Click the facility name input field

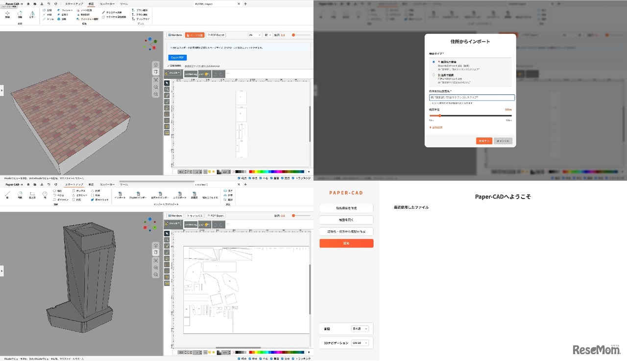coord(470,97)
